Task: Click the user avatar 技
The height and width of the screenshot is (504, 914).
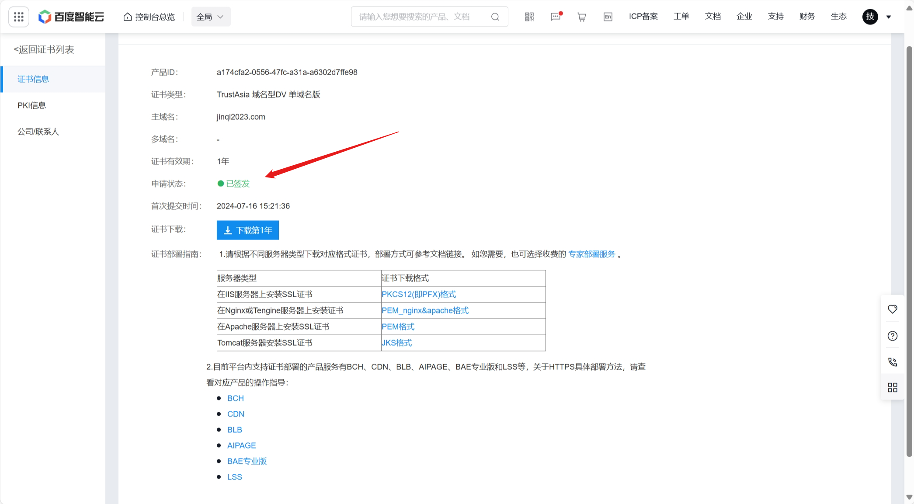Action: (x=870, y=17)
